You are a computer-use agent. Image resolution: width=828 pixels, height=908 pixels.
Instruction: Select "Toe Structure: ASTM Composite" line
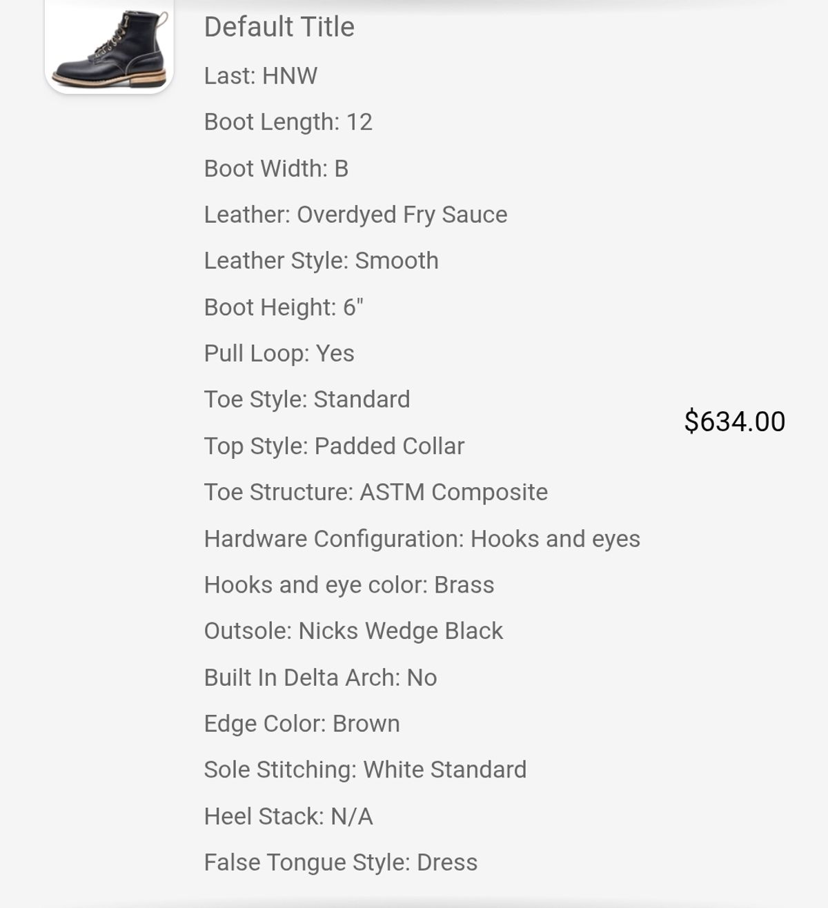pyautogui.click(x=375, y=492)
